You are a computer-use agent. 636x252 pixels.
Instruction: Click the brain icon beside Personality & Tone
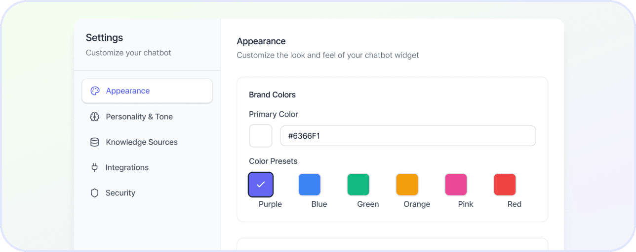95,117
